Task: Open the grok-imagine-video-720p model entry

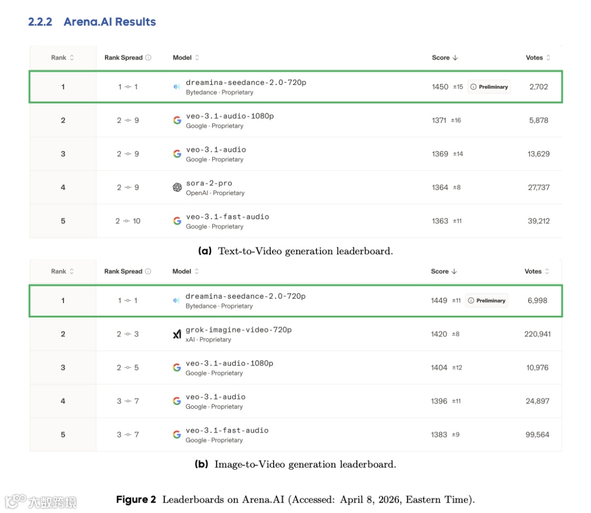Action: 239,330
